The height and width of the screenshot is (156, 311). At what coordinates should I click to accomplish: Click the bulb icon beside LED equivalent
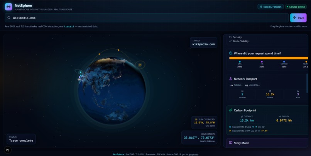click(x=230, y=131)
